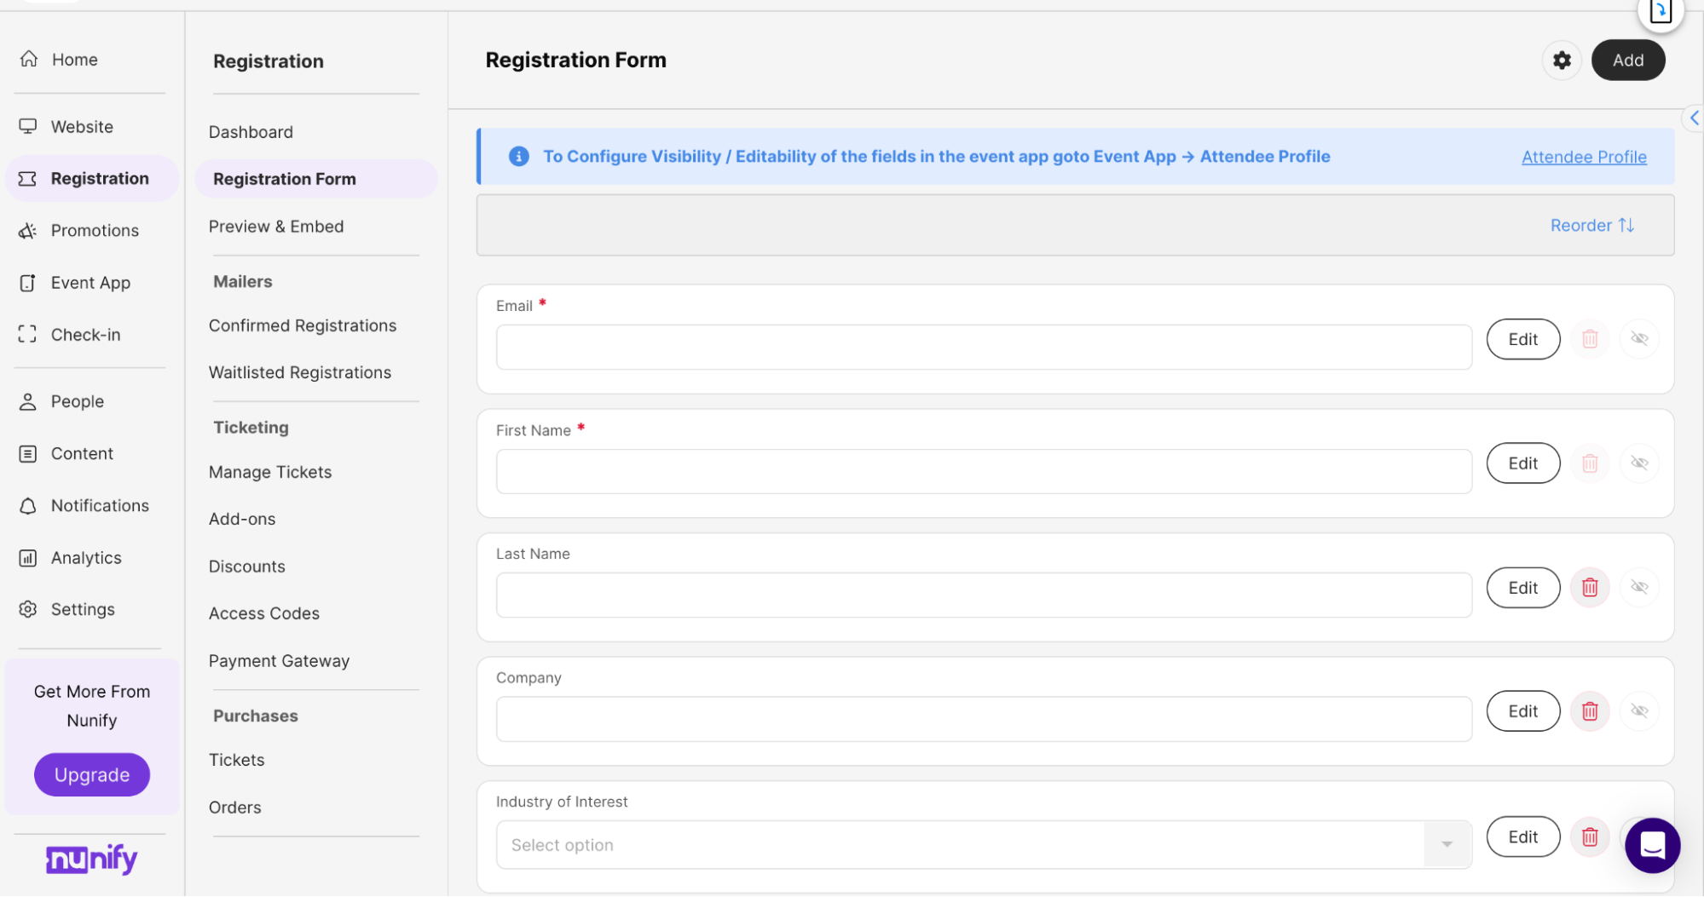
Task: Click the Email input box
Action: click(984, 347)
